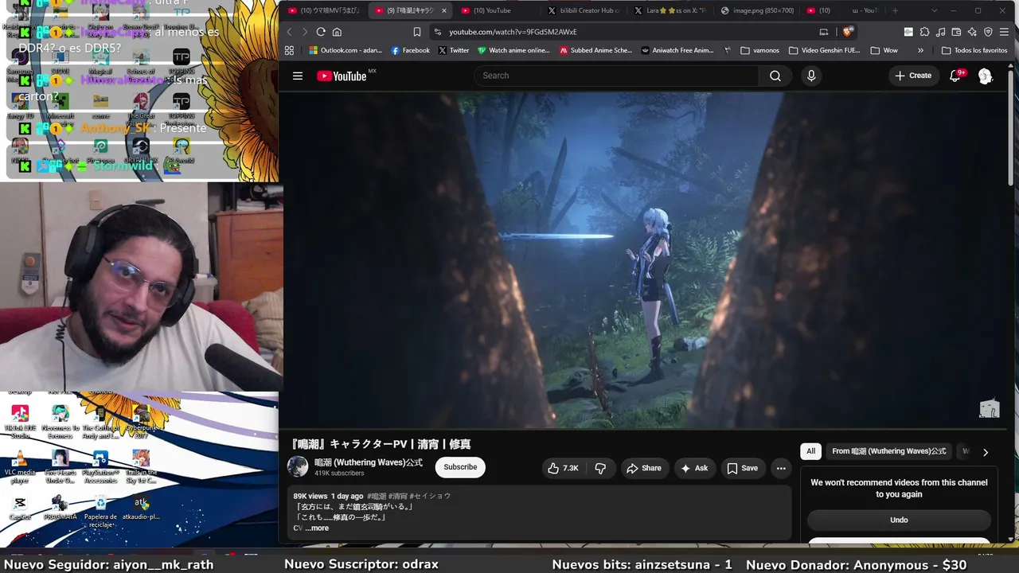Open the Brave Shields icon

point(848,32)
